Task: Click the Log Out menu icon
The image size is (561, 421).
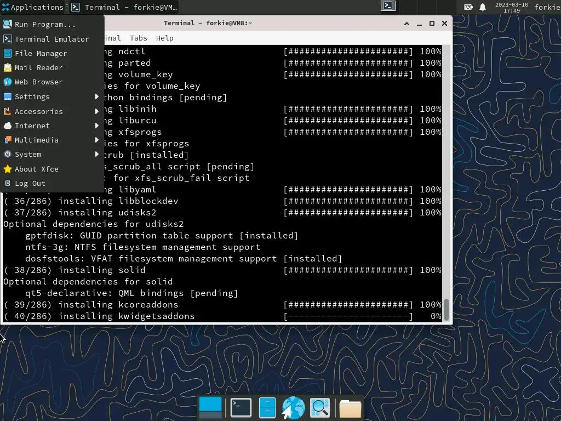Action: click(8, 183)
